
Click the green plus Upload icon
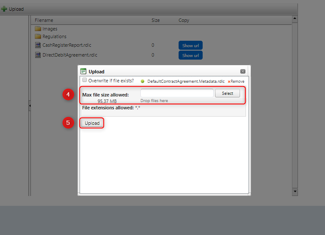tap(4, 9)
